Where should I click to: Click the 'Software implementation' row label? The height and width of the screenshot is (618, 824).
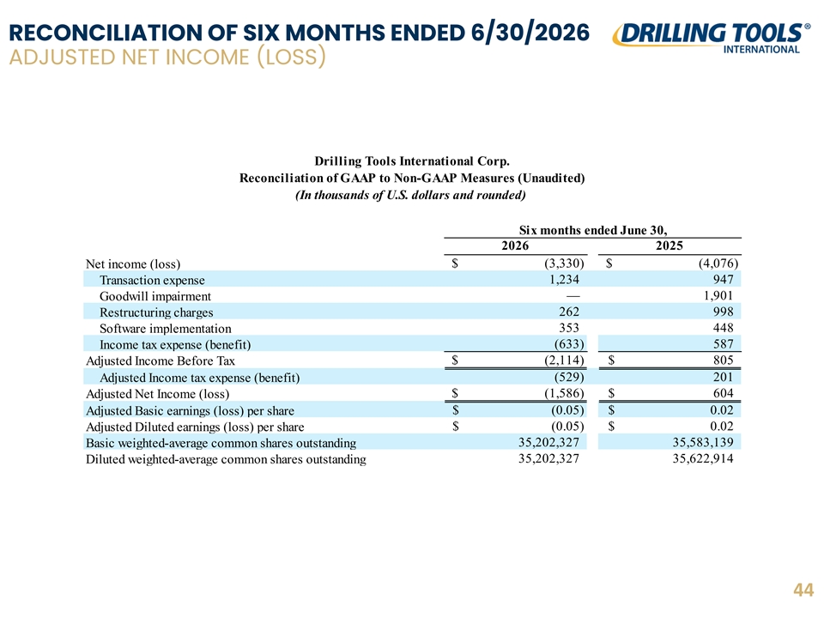click(166, 329)
